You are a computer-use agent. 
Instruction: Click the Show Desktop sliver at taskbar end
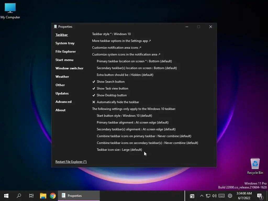coord(267,196)
